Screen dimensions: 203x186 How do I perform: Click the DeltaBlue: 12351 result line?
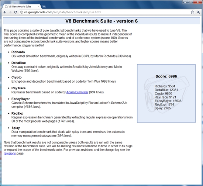(x=166, y=90)
